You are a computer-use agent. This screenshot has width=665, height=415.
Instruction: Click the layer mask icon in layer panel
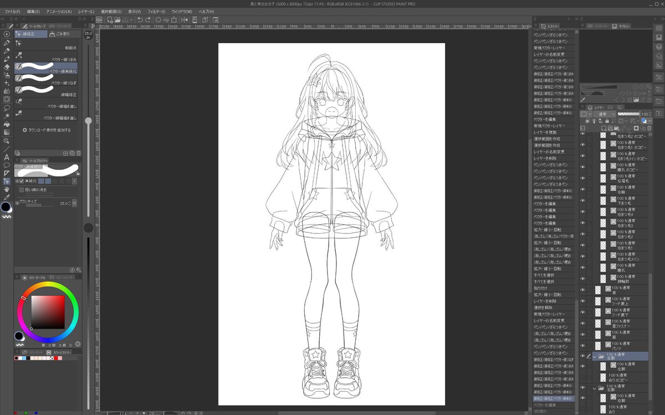click(636, 128)
